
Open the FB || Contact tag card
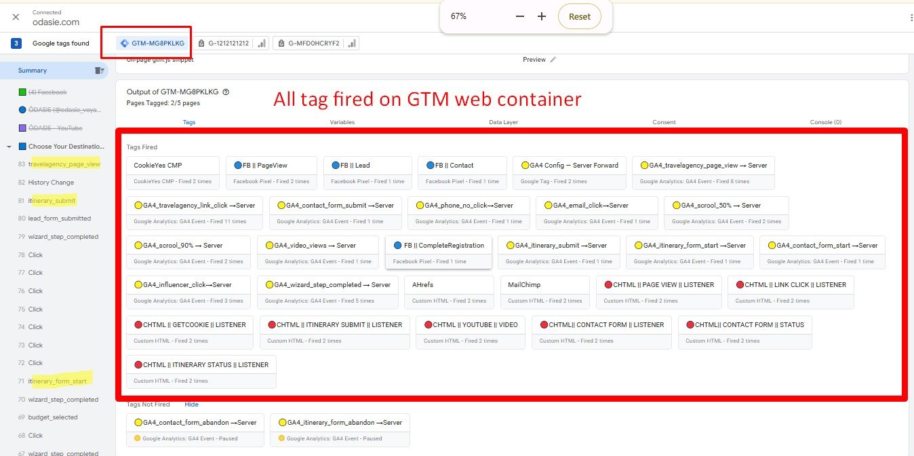pyautogui.click(x=462, y=172)
